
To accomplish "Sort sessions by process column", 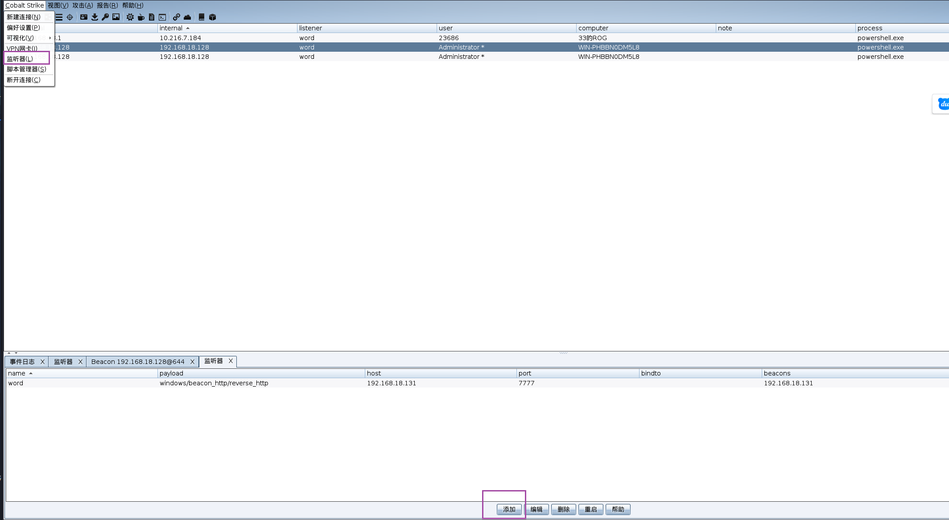I will pos(902,28).
